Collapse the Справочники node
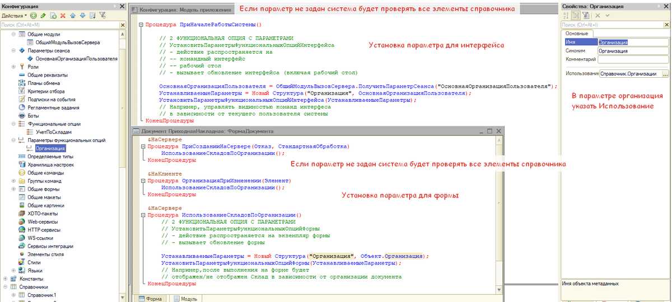The height and width of the screenshot is (302, 672). (6, 286)
